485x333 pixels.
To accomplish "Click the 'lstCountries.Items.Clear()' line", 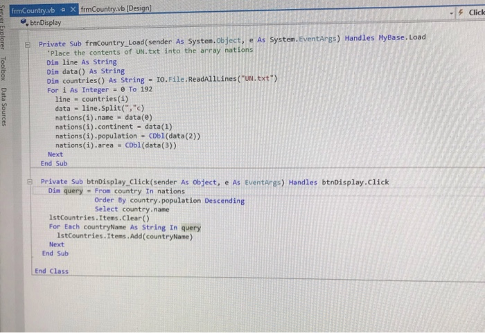I will 99,218.
